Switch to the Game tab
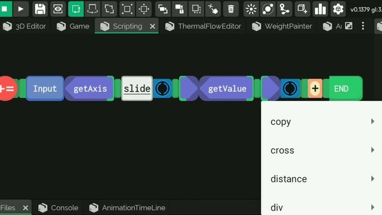This screenshot has width=382, height=215. tap(73, 26)
